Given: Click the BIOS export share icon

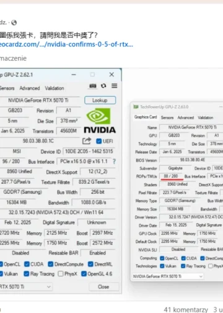Looking at the screenshot, I should point(87,141).
